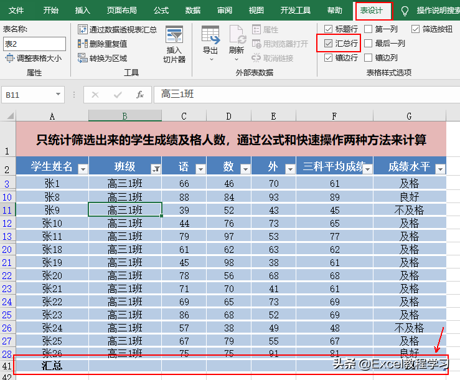The width and height of the screenshot is (460, 380).
Task: Click Resize Table (调整表格大小)
Action: (34, 59)
